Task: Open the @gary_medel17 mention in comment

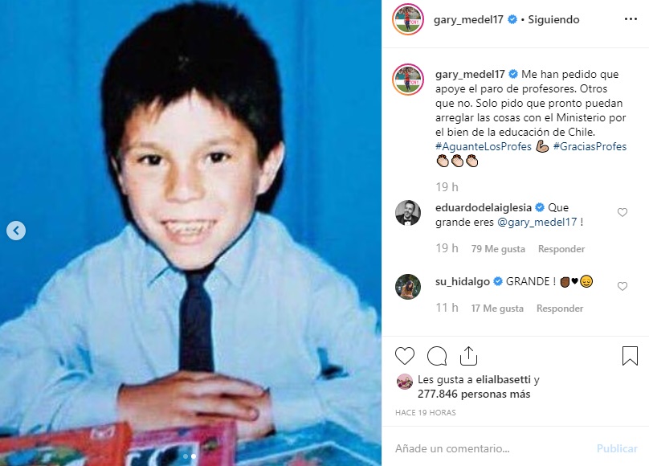Action: pyautogui.click(x=537, y=223)
